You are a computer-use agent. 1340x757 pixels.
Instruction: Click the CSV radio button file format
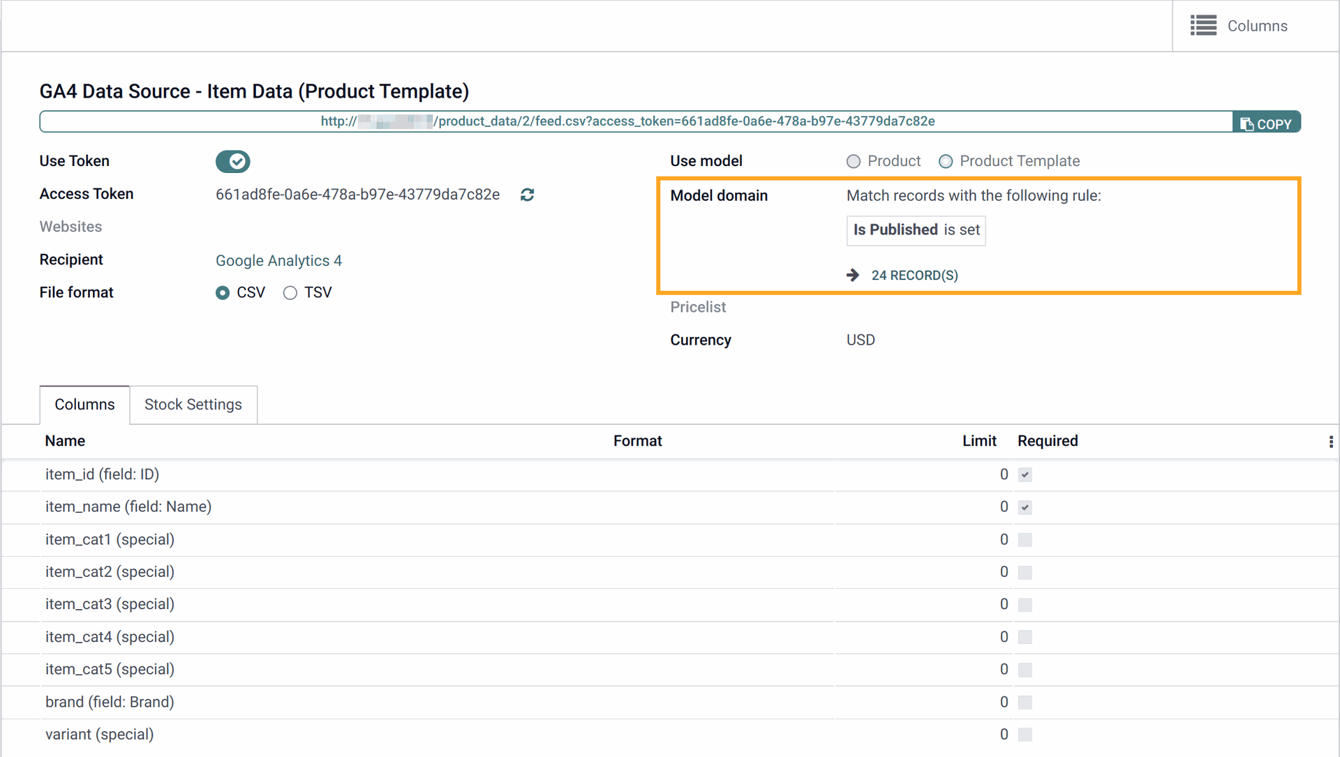click(223, 294)
